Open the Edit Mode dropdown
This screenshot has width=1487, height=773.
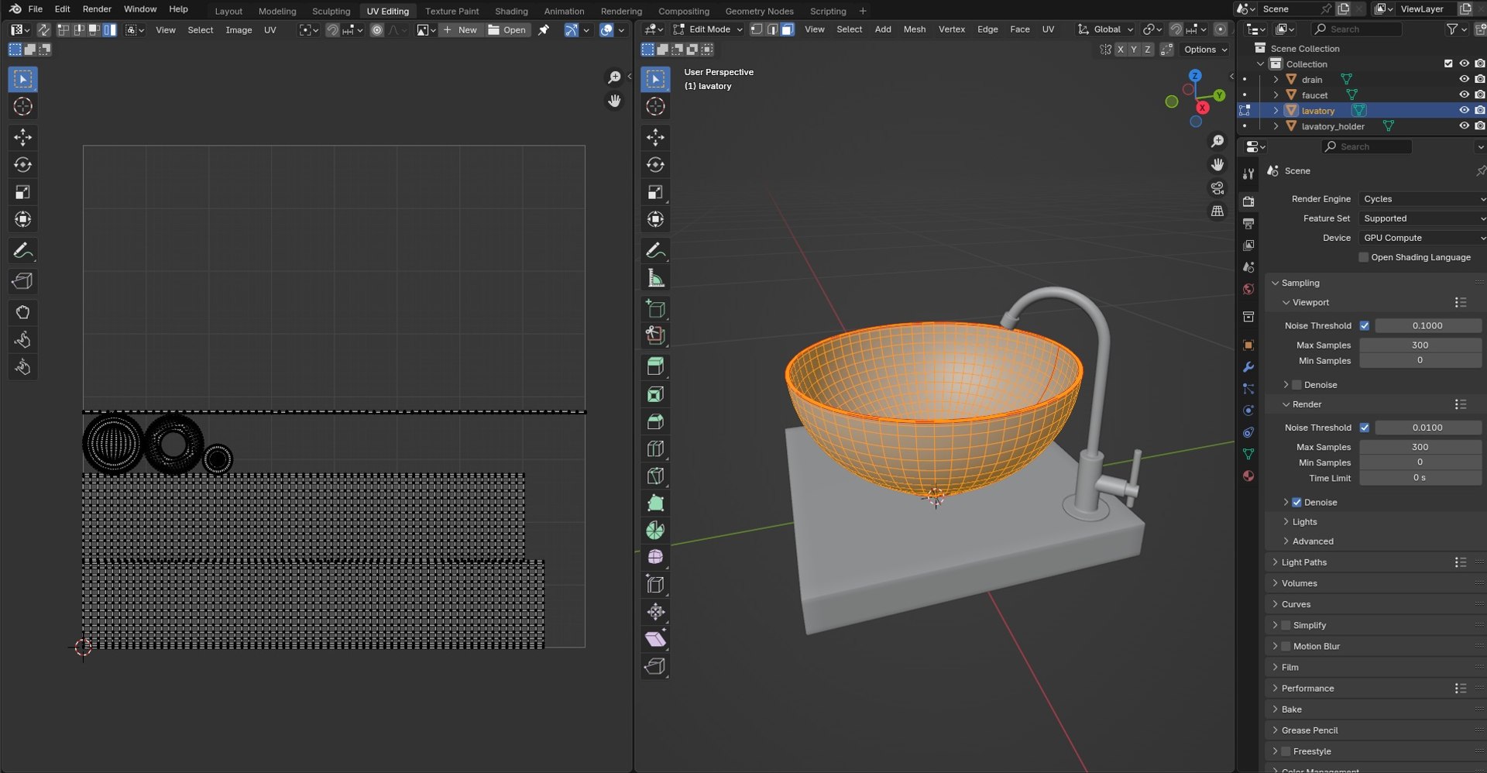pos(708,29)
